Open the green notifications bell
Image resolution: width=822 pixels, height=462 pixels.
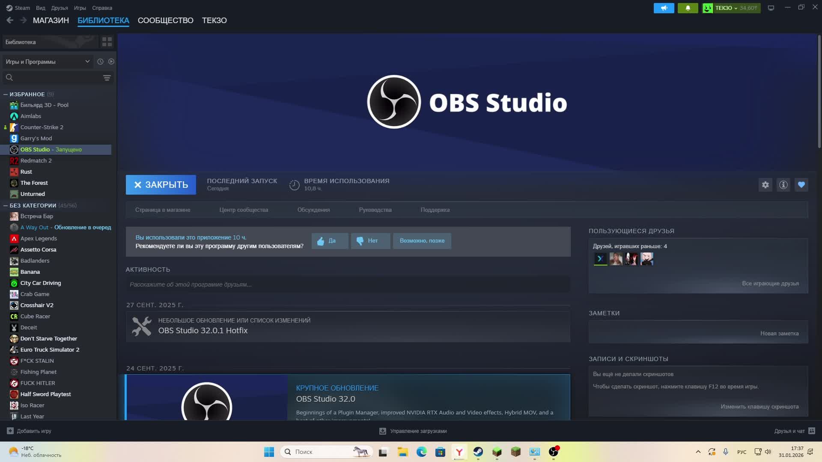pyautogui.click(x=688, y=8)
